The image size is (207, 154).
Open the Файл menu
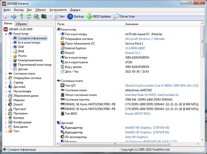point(7,10)
